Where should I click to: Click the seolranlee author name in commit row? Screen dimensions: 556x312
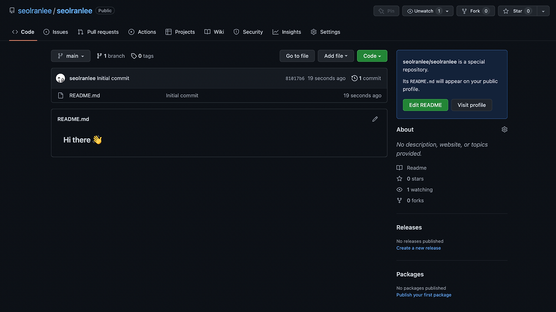tap(83, 78)
